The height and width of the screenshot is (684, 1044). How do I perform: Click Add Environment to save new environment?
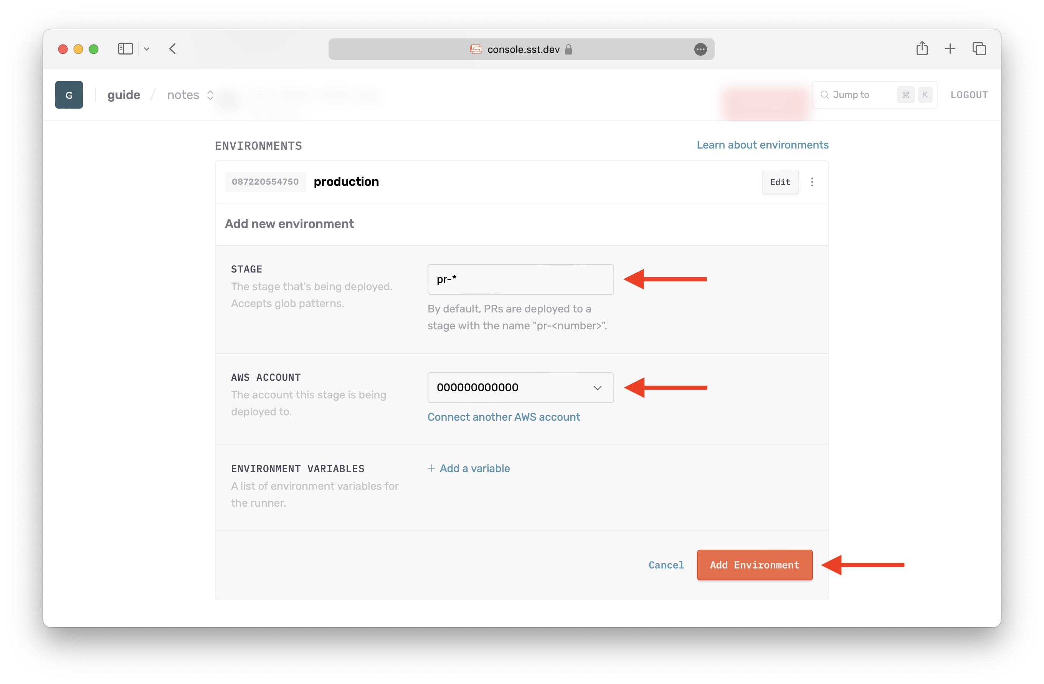754,565
